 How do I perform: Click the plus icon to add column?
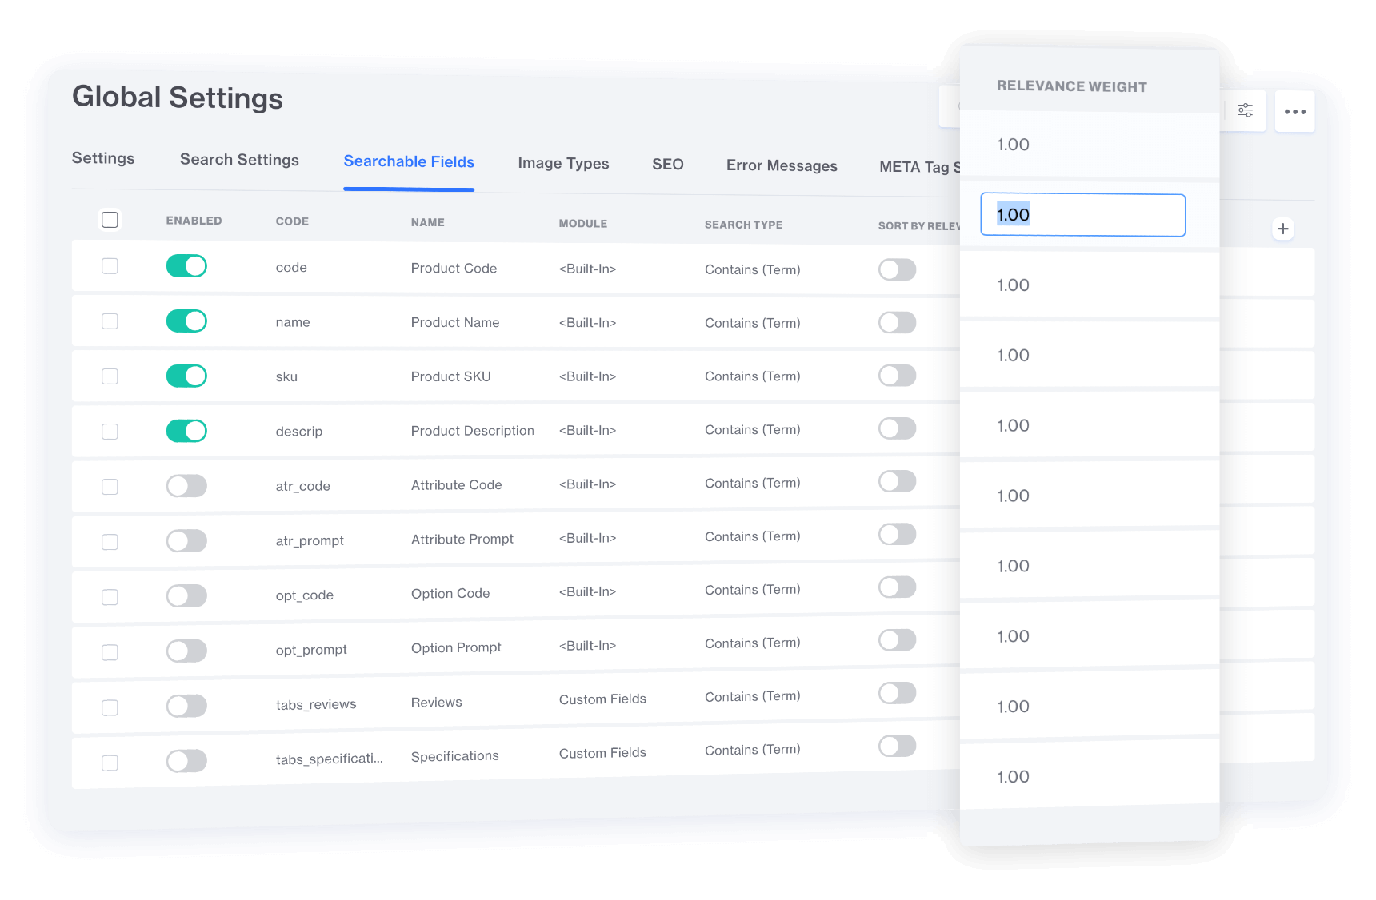click(x=1282, y=229)
